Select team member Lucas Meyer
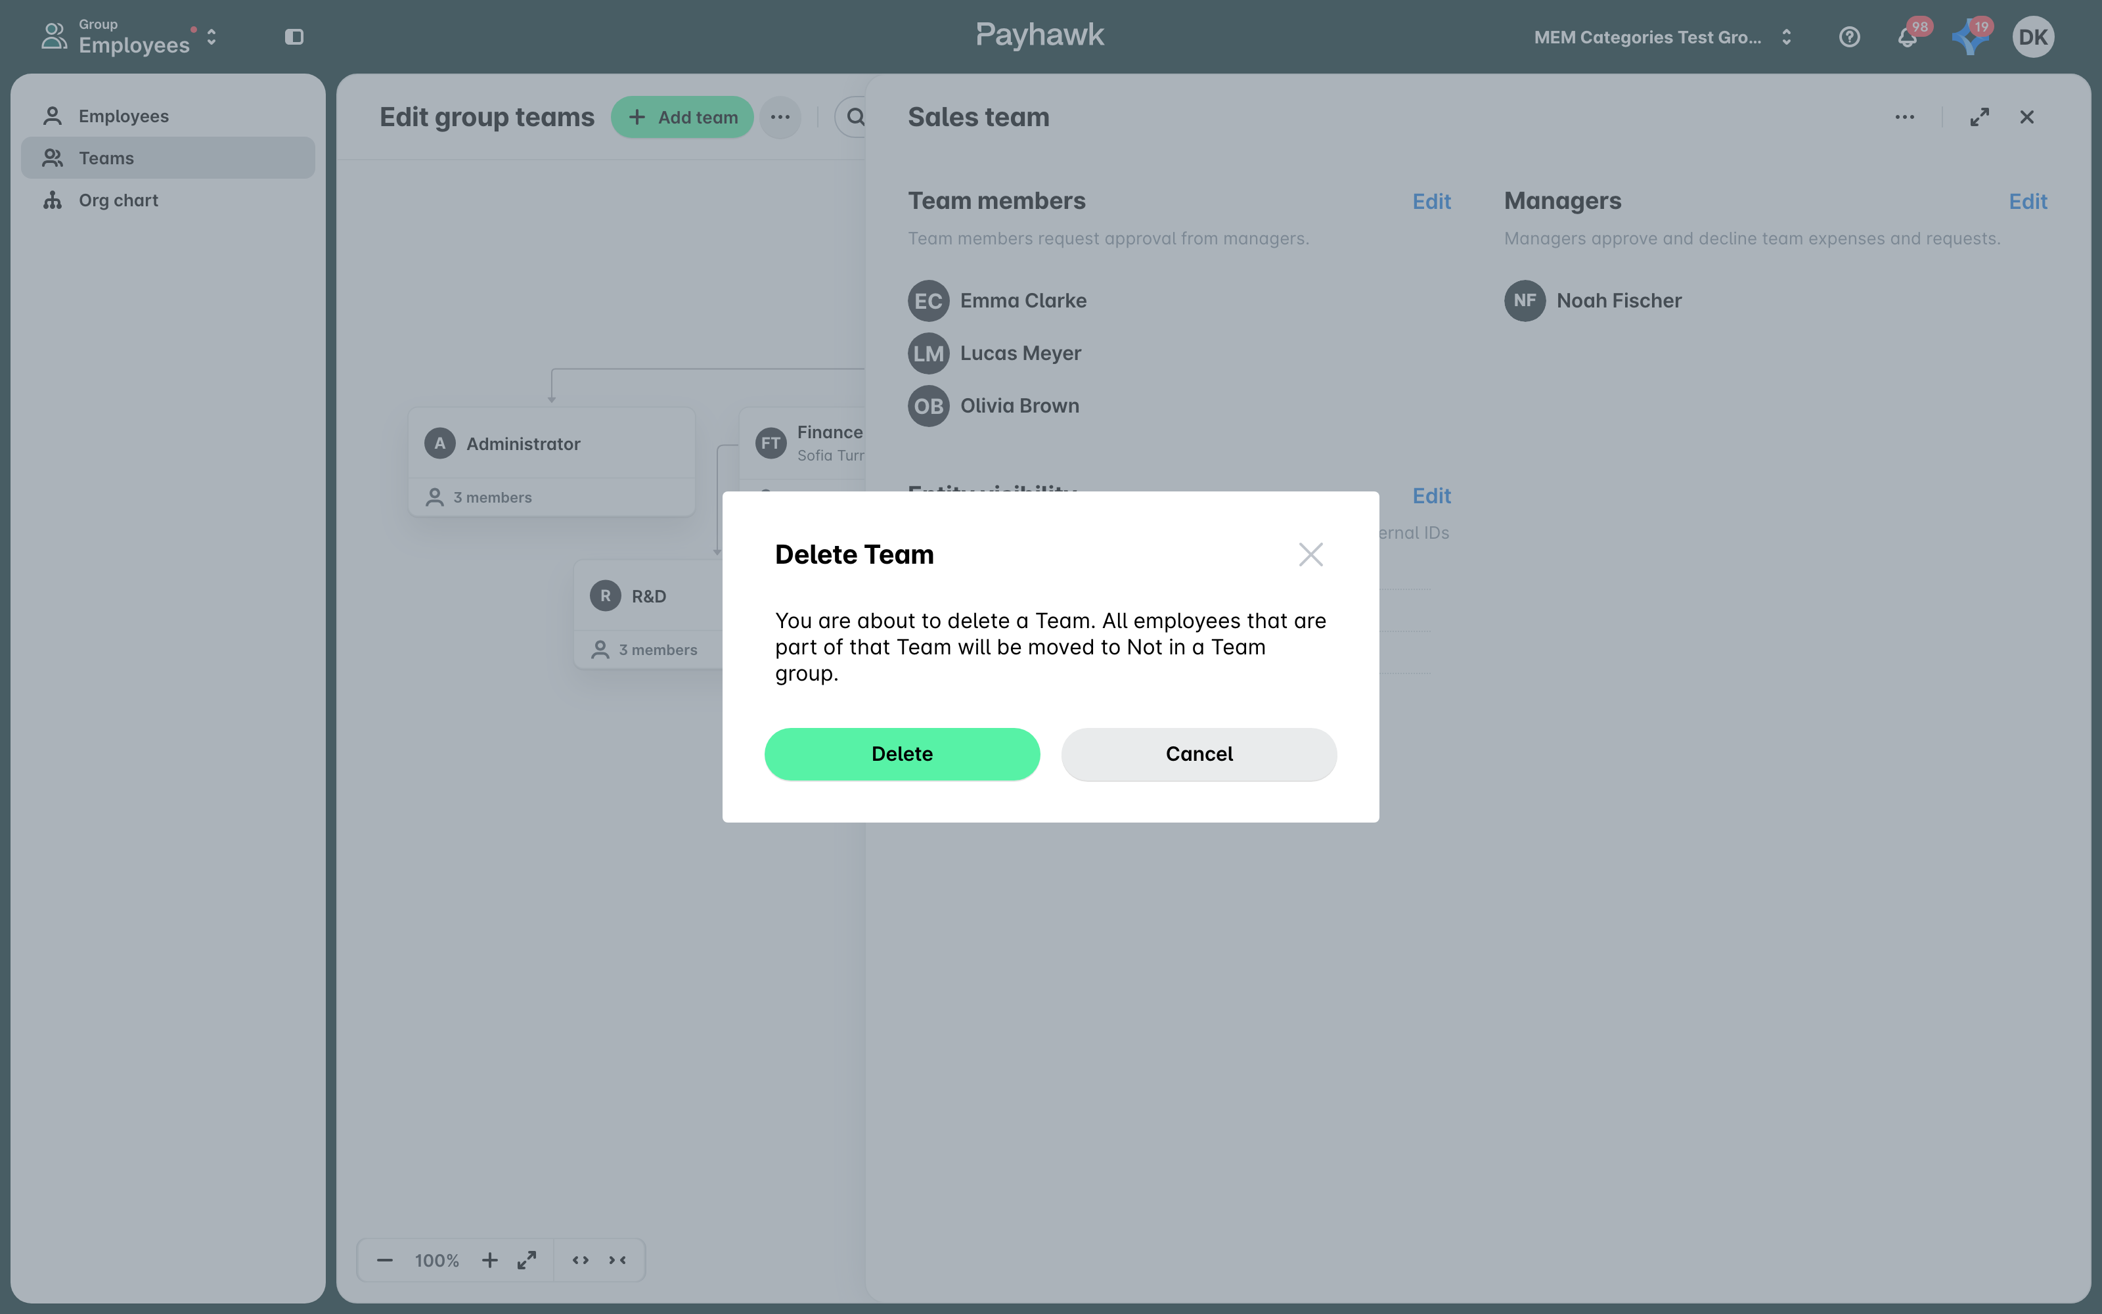The image size is (2102, 1314). tap(995, 353)
